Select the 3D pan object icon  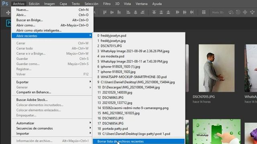tap(245, 12)
